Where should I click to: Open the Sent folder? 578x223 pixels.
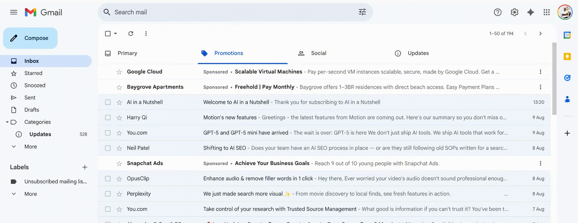pos(46,98)
